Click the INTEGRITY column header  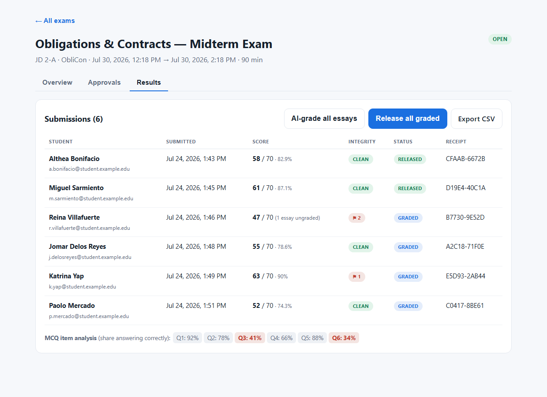[362, 142]
